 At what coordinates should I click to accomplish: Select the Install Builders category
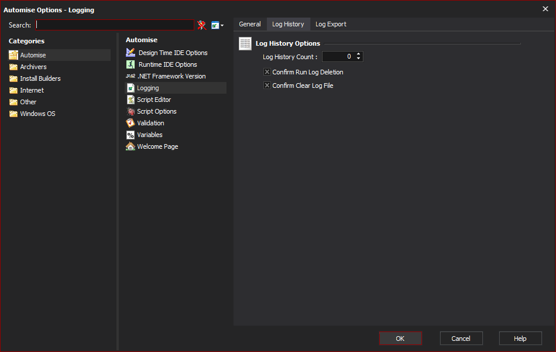(40, 78)
